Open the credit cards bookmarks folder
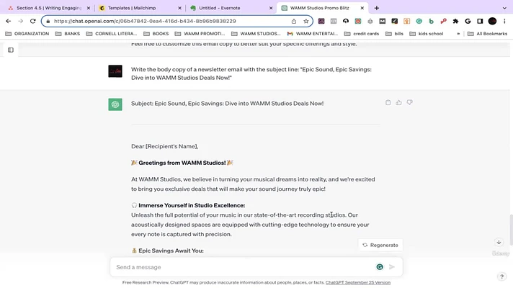Screen dimensions: 513x288 (x=362, y=34)
